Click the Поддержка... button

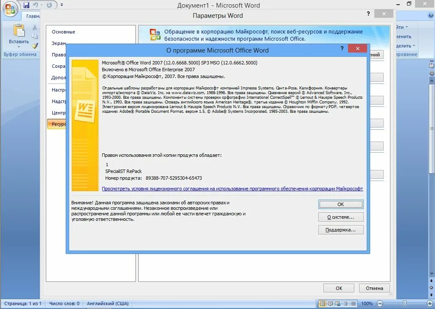pos(341,230)
